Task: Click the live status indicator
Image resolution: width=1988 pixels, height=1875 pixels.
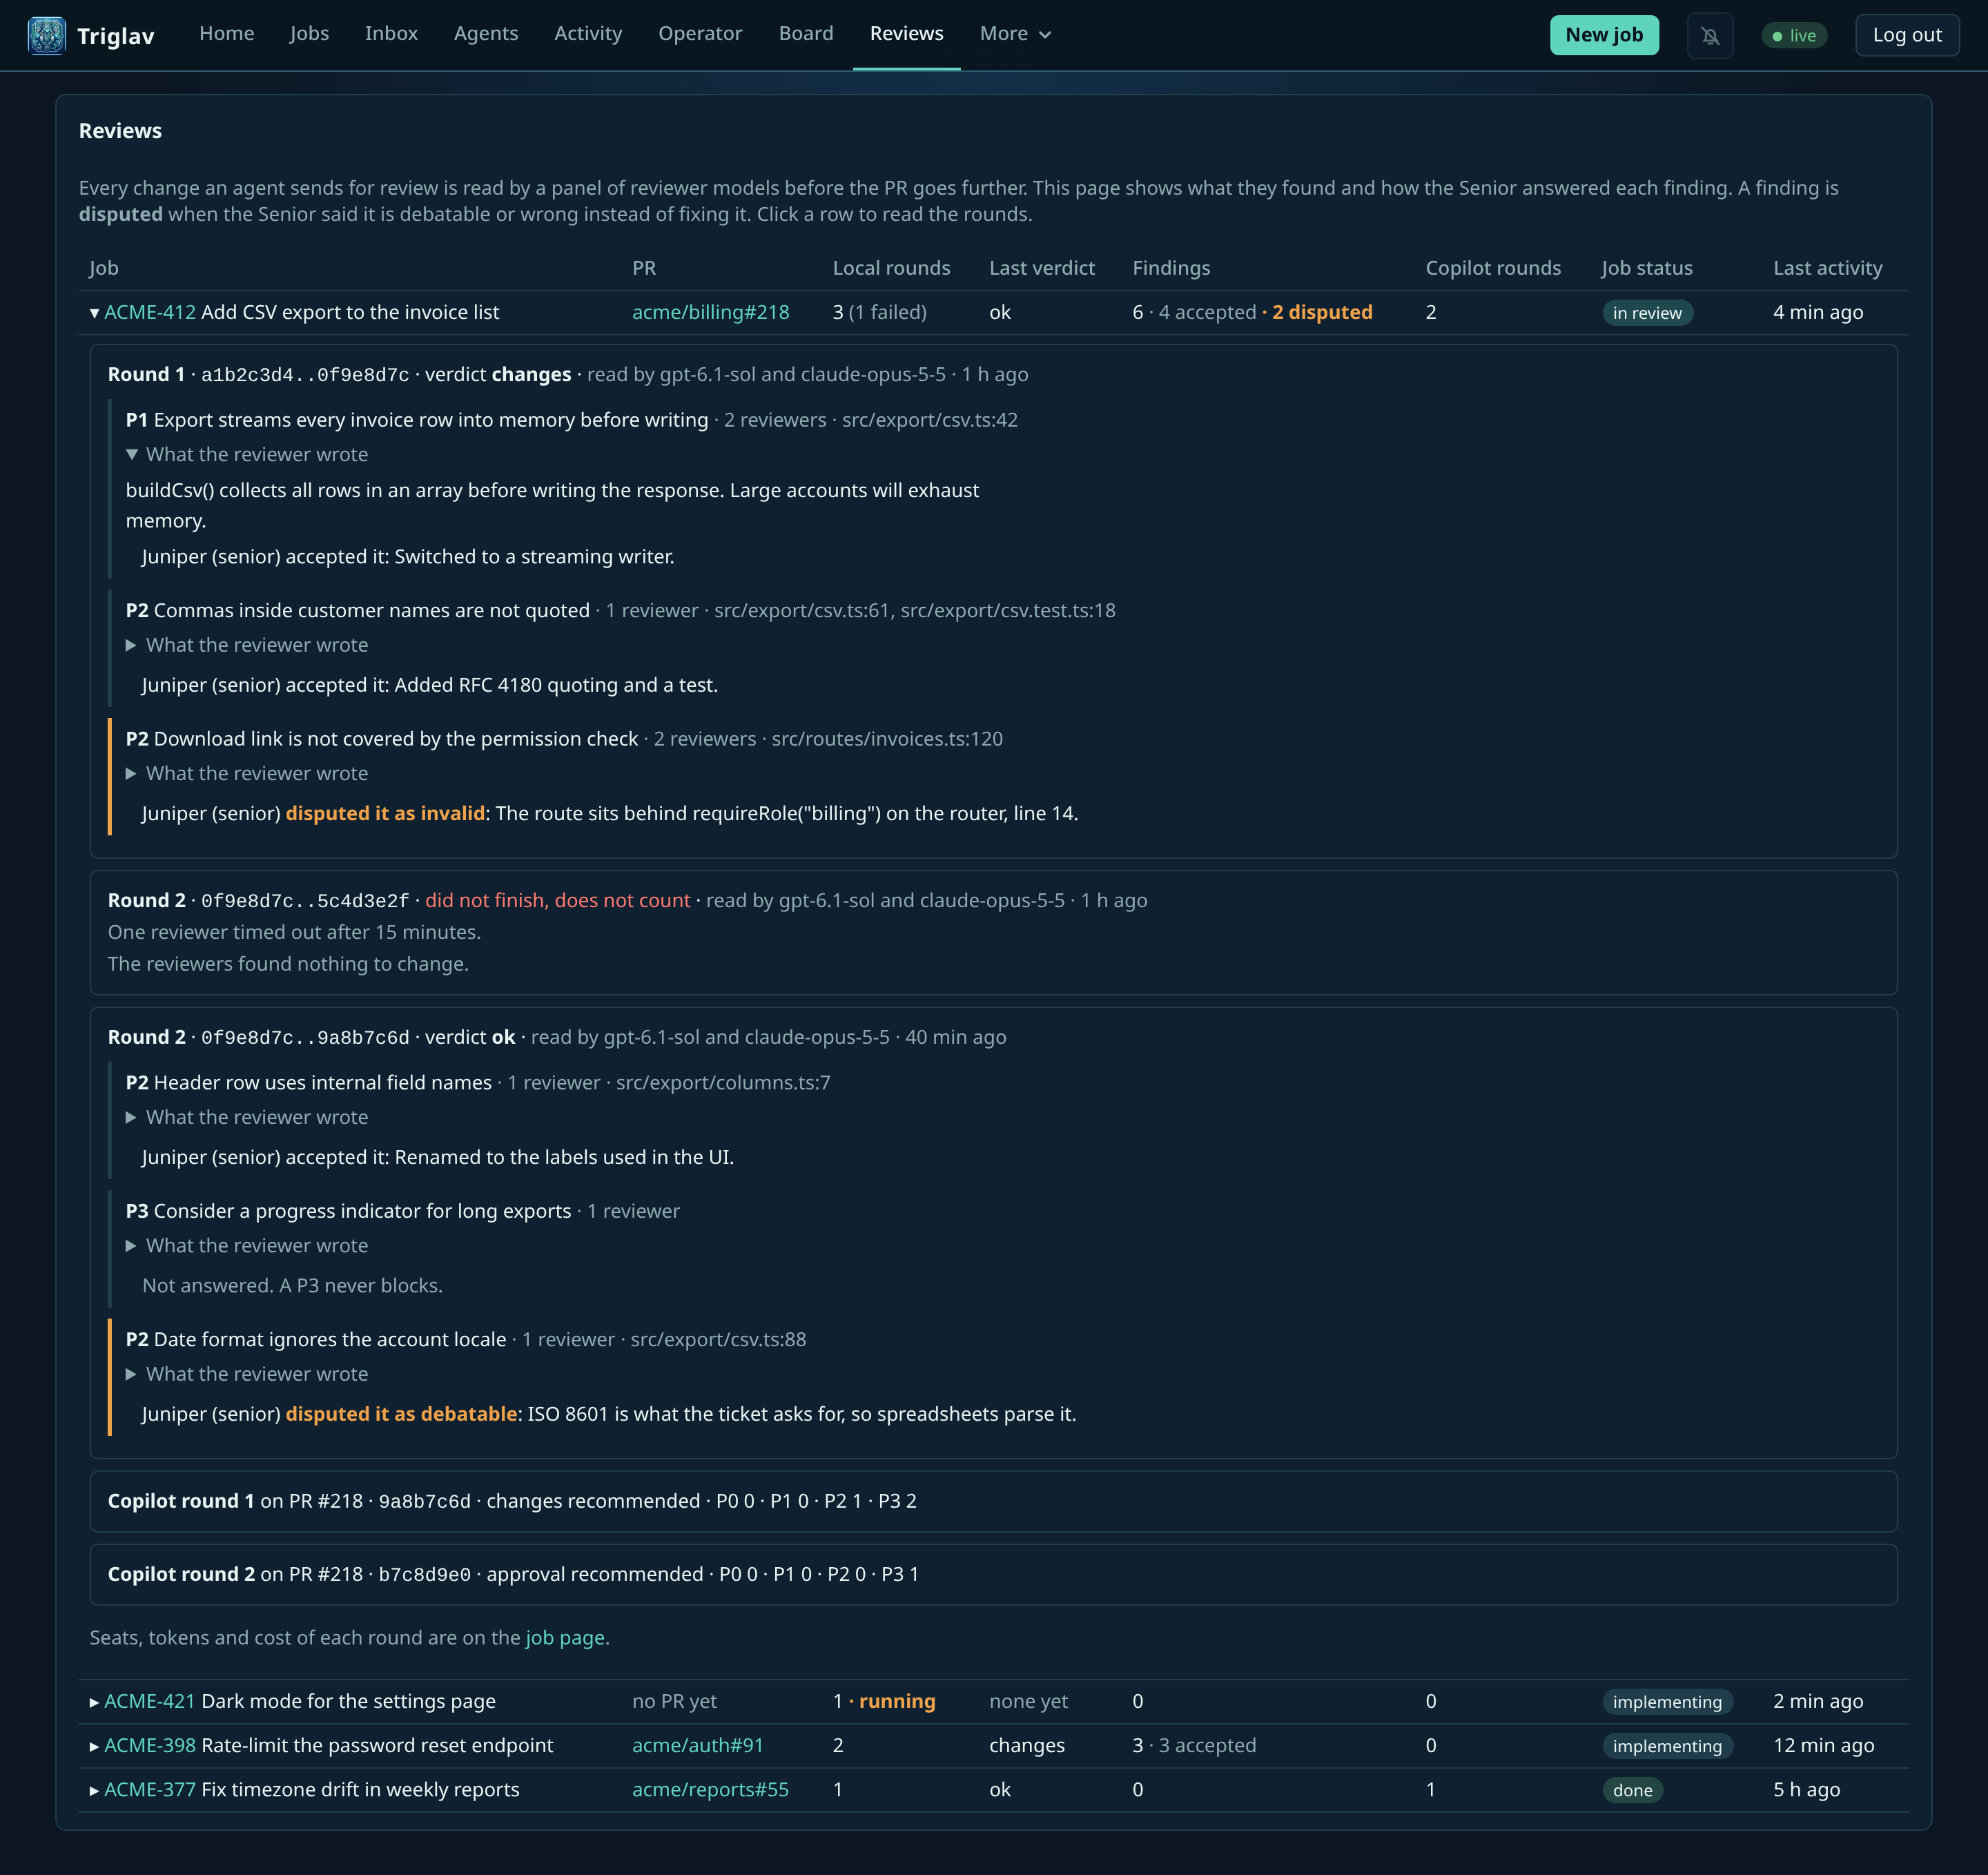Action: pos(1794,36)
